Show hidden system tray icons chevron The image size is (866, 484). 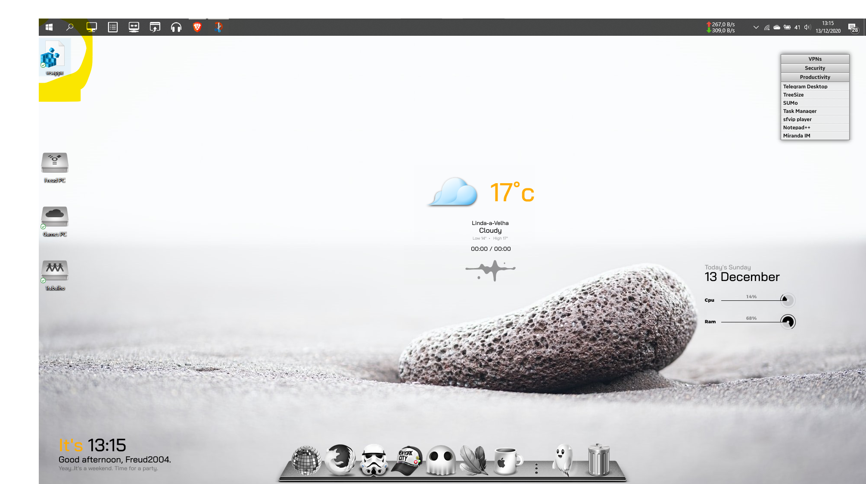756,27
